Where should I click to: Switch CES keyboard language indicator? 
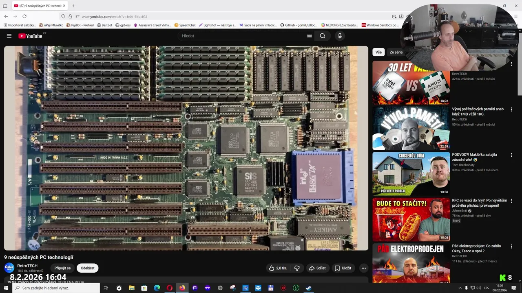click(x=487, y=288)
